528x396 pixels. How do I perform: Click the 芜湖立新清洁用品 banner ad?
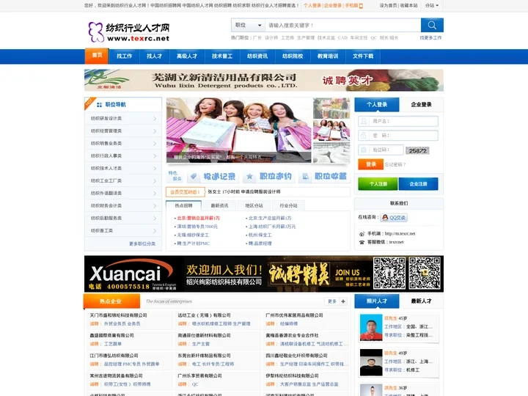point(264,80)
